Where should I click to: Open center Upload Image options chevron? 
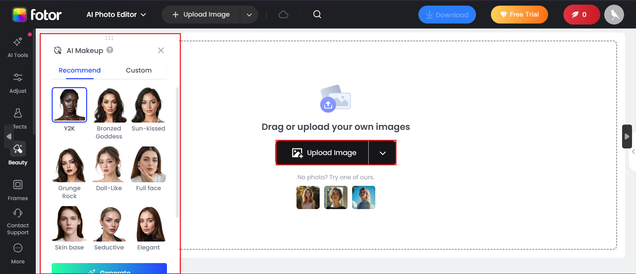click(x=383, y=153)
